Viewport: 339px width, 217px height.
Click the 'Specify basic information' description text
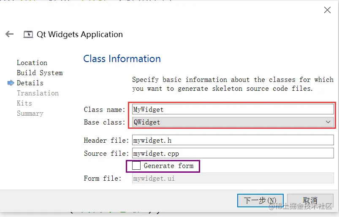(233, 84)
